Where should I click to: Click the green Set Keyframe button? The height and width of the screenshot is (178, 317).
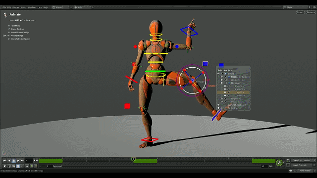click(x=279, y=163)
